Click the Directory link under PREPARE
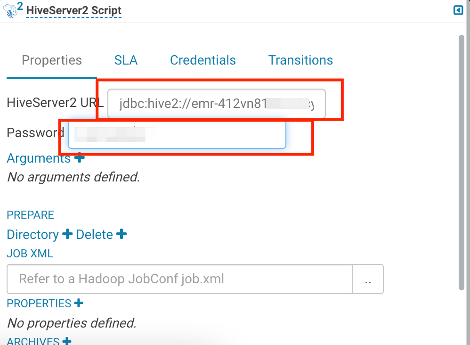This screenshot has height=345, width=470. coord(32,235)
